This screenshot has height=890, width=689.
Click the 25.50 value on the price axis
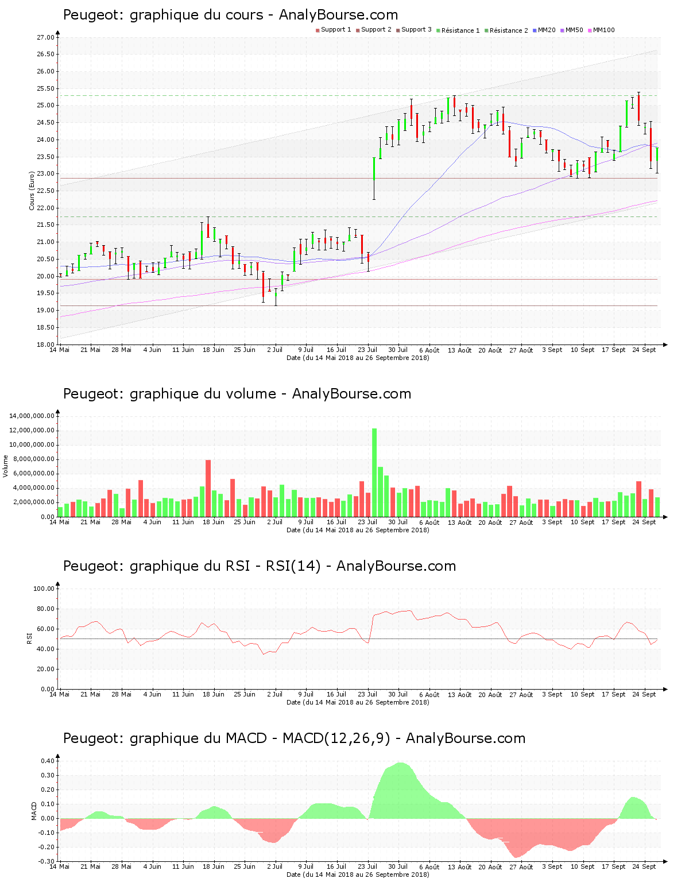(46, 88)
